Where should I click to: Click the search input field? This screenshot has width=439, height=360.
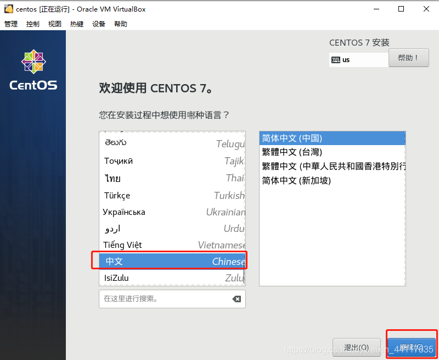(165, 299)
